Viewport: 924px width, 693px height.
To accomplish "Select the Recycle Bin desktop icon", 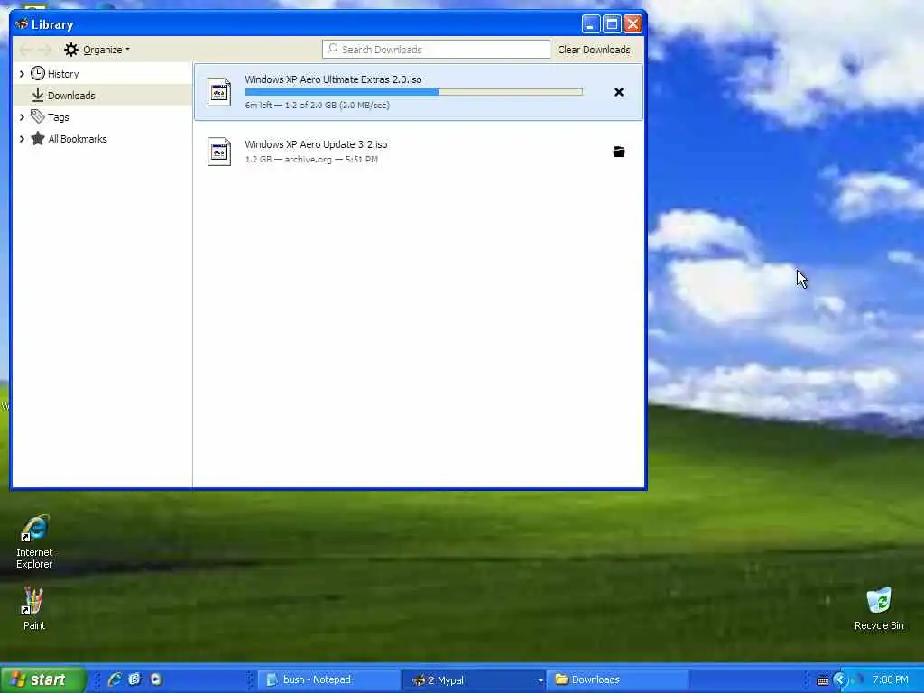I will point(879,609).
